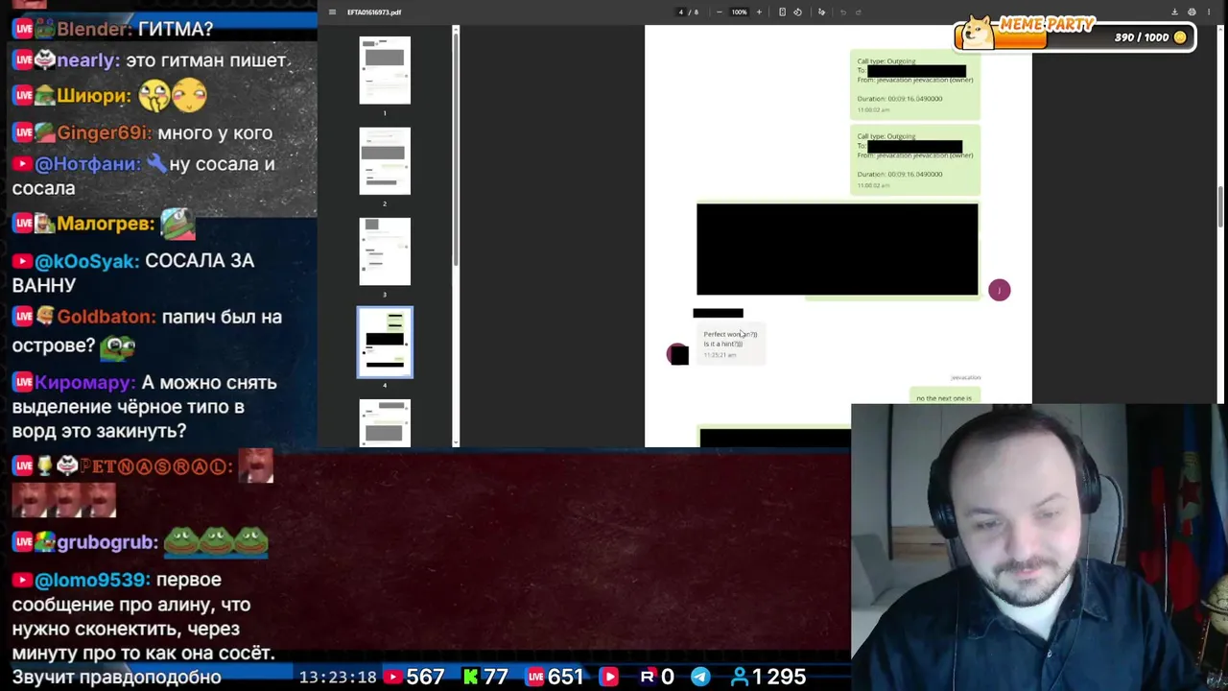The height and width of the screenshot is (691, 1228).
Task: Click the EFTA01616973.pdf file title
Action: point(374,12)
